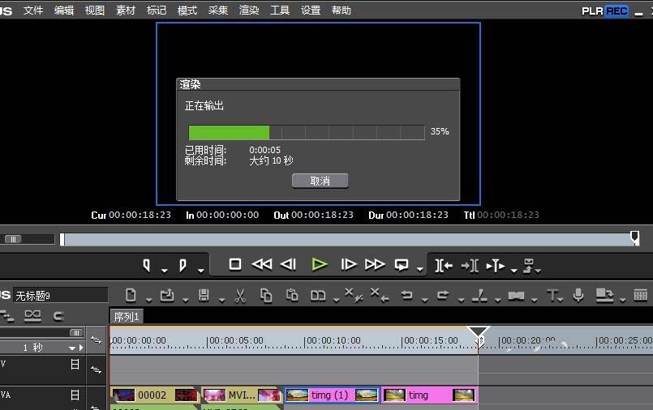This screenshot has width=653, height=410.
Task: Click the cut scissors icon
Action: [240, 296]
